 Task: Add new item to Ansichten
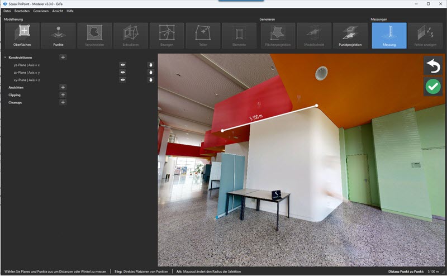[63, 87]
